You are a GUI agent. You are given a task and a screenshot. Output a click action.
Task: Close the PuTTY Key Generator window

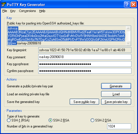133,4
